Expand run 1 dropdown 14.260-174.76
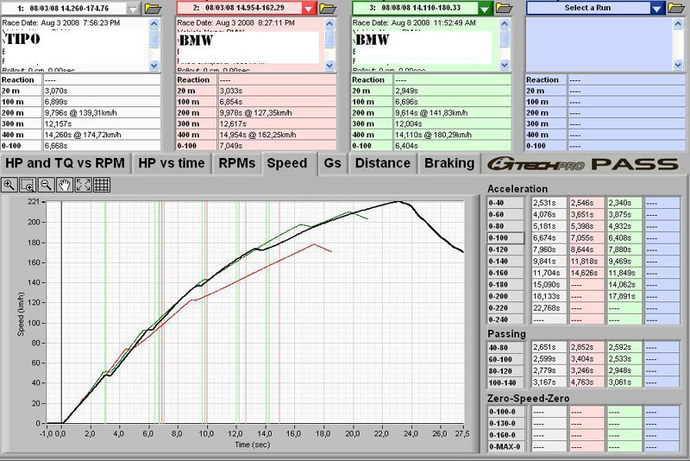The width and height of the screenshot is (690, 461). 133,8
